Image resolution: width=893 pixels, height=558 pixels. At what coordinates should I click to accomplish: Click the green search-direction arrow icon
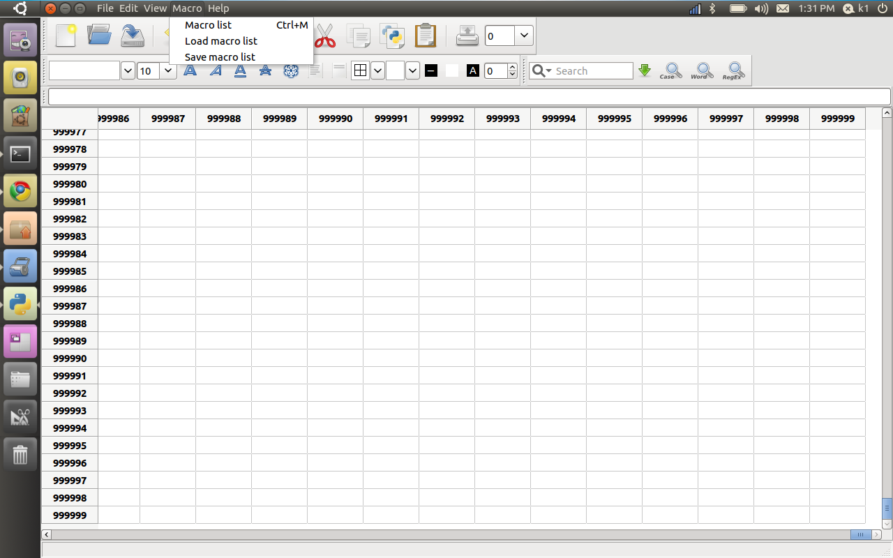(x=645, y=70)
